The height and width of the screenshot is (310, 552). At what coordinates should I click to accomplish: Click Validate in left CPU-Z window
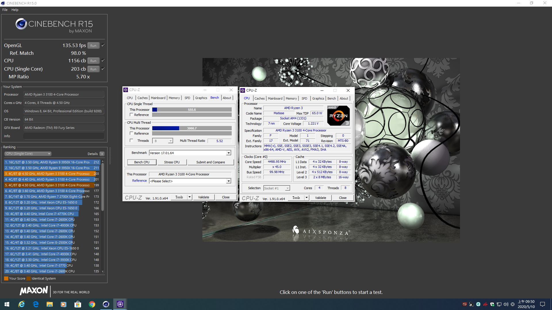coord(204,197)
